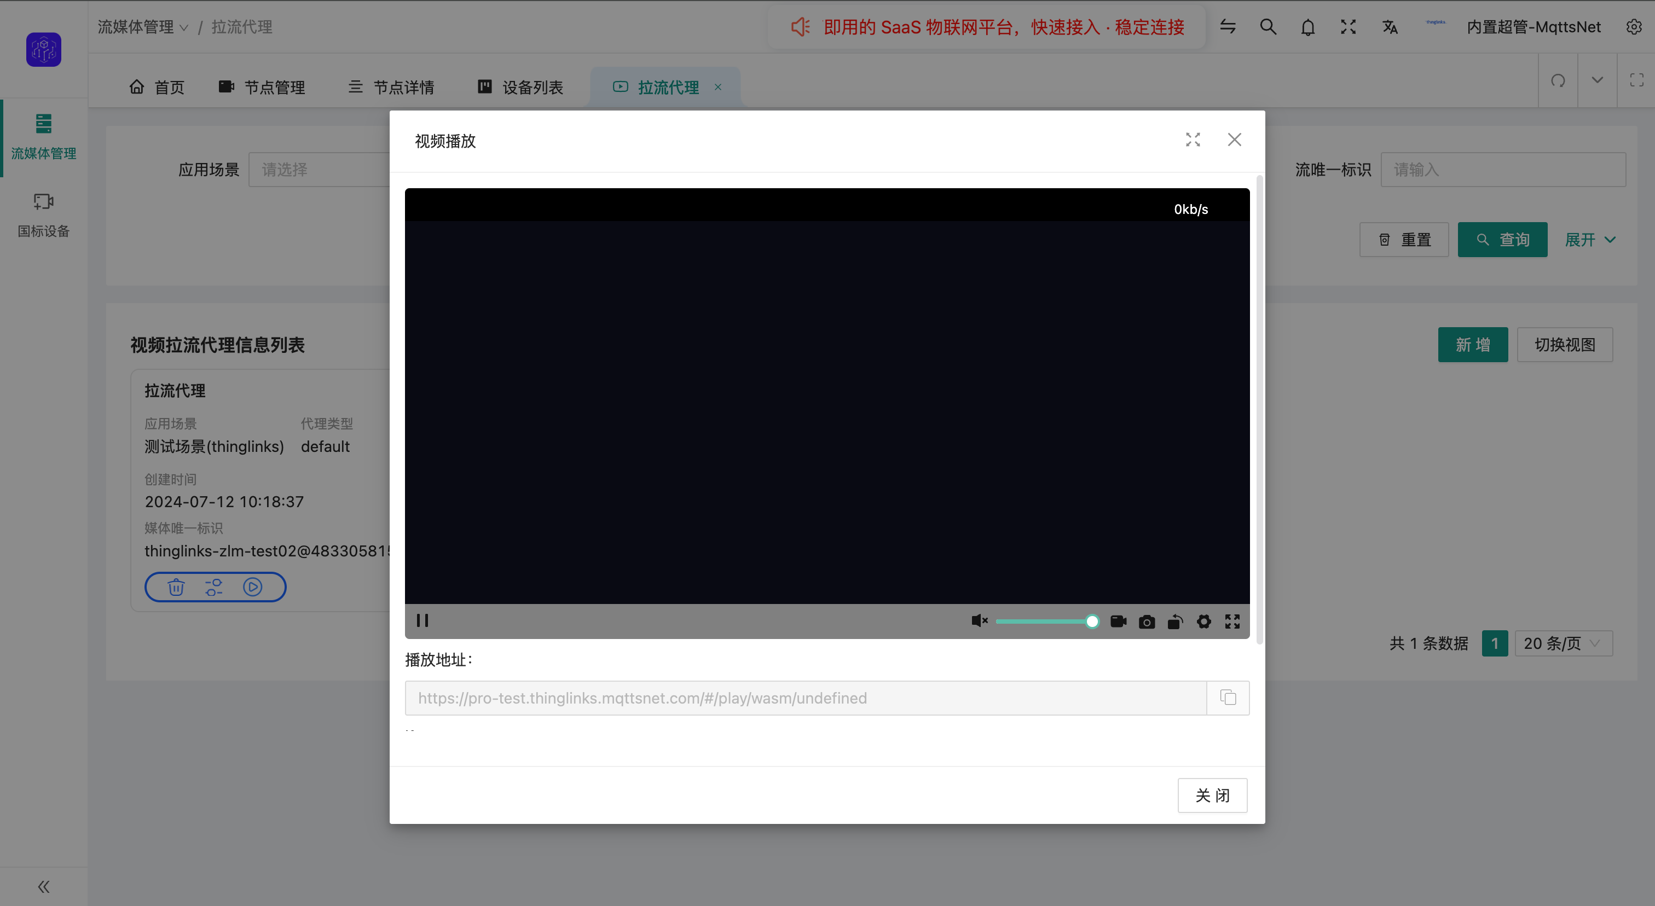Open the tabs dropdown chevron
Viewport: 1655px width, 906px height.
click(1597, 80)
